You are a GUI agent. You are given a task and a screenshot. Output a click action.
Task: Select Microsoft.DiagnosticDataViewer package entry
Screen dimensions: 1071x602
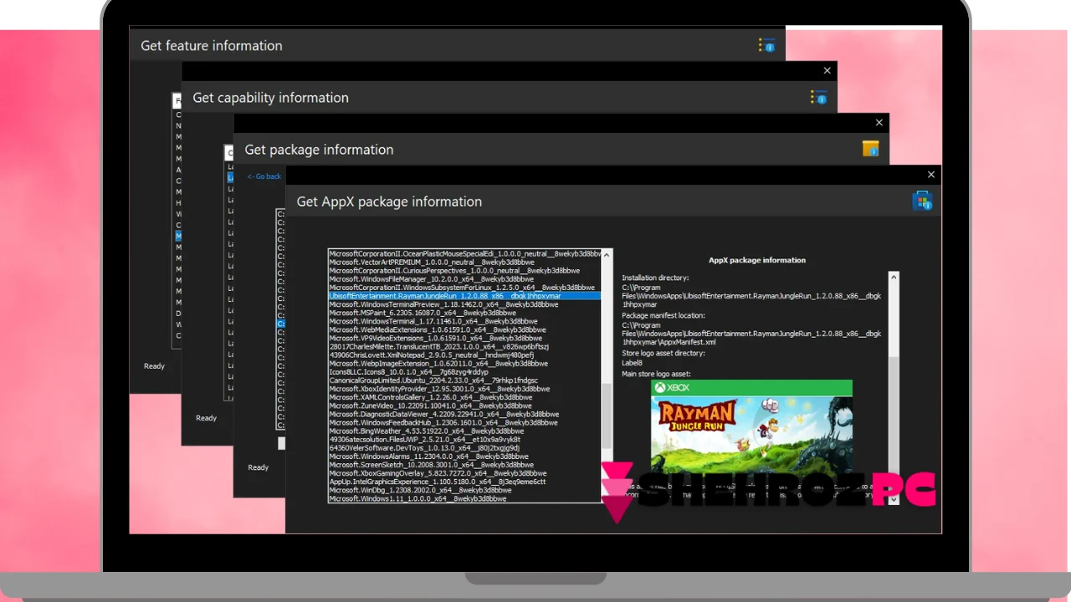click(464, 414)
